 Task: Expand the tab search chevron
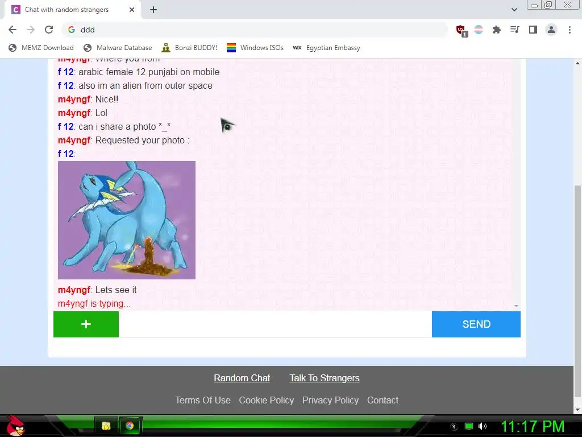(514, 10)
